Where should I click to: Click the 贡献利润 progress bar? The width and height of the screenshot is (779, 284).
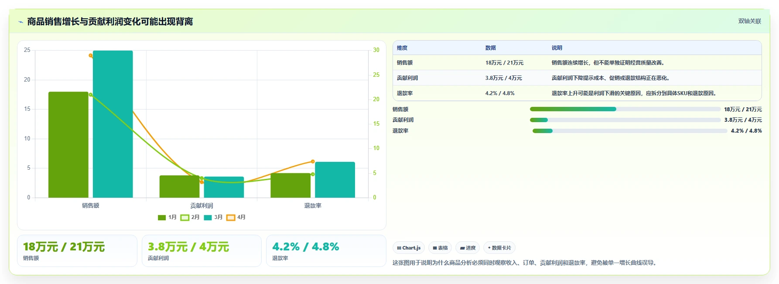pos(625,120)
